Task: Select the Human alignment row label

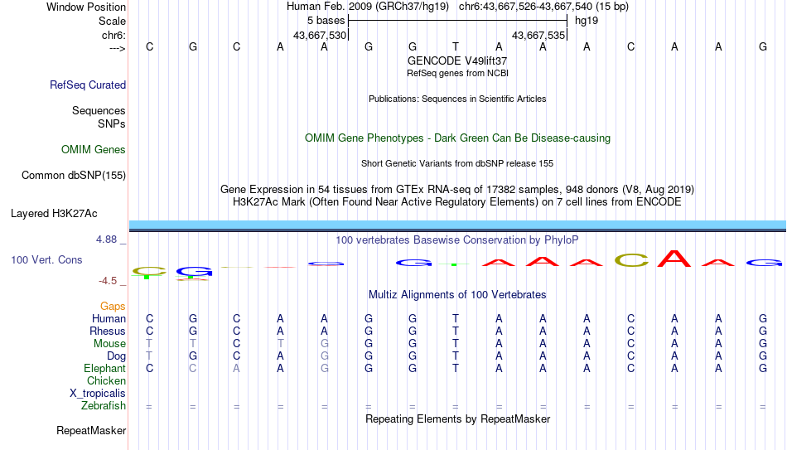Action: (x=109, y=318)
